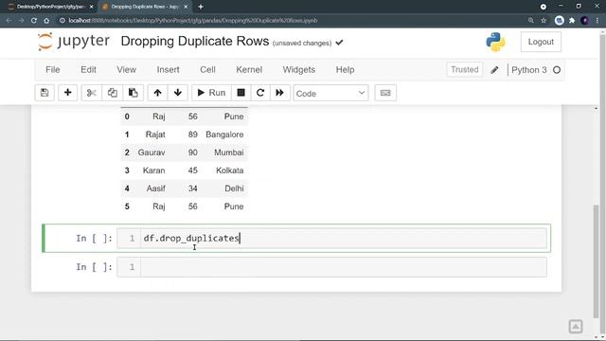Click the save and checkpoint icon
Viewport: 606px width, 341px height.
[45, 93]
